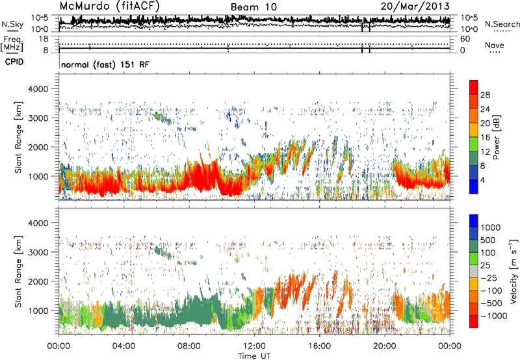The height and width of the screenshot is (360, 520).
Task: Click the orange negative-velocity streaks near 14:00 in velocity panel
Action: (294, 289)
